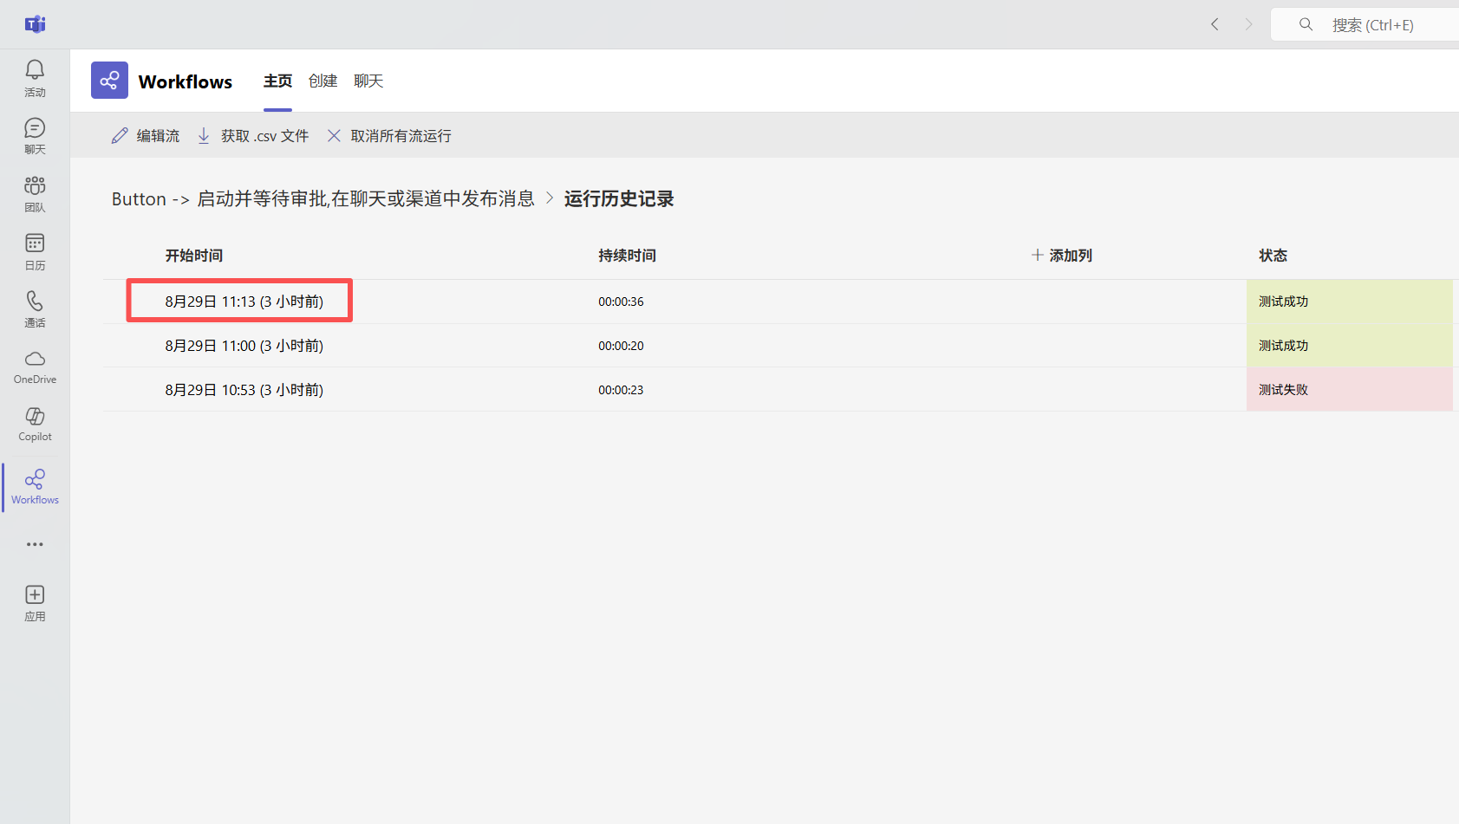Click the 搜索 (Ctrl+E) search box
The height and width of the screenshot is (824, 1459).
tap(1365, 24)
